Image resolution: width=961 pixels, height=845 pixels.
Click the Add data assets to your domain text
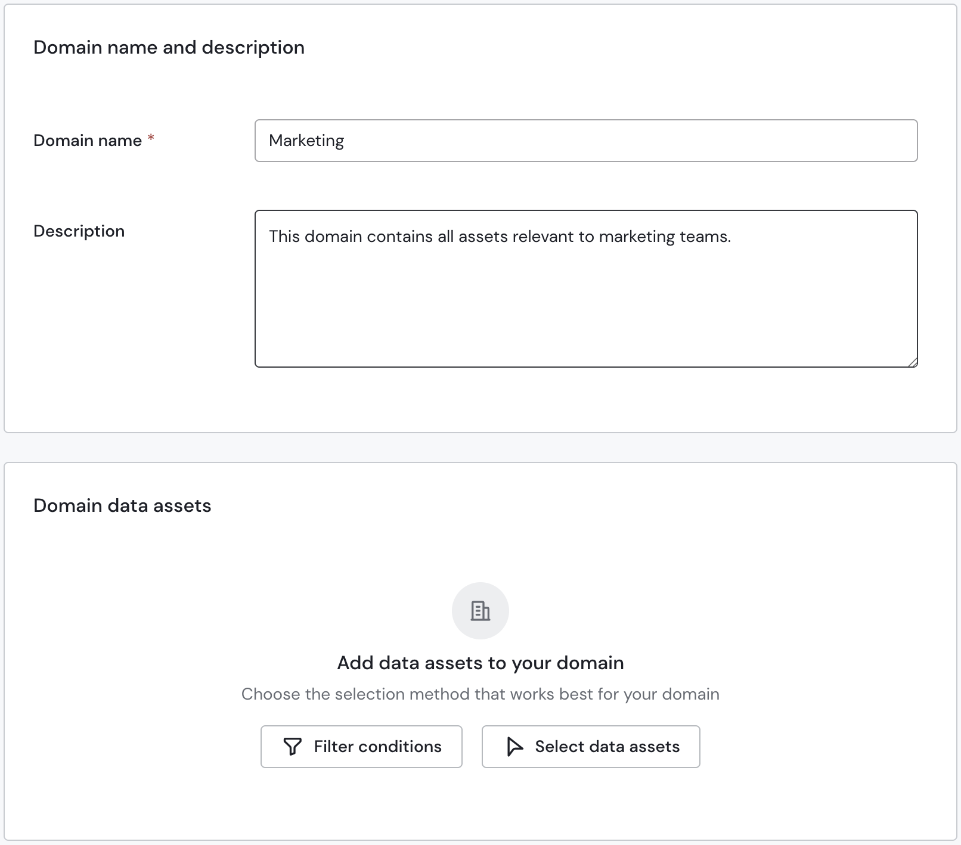tap(480, 663)
